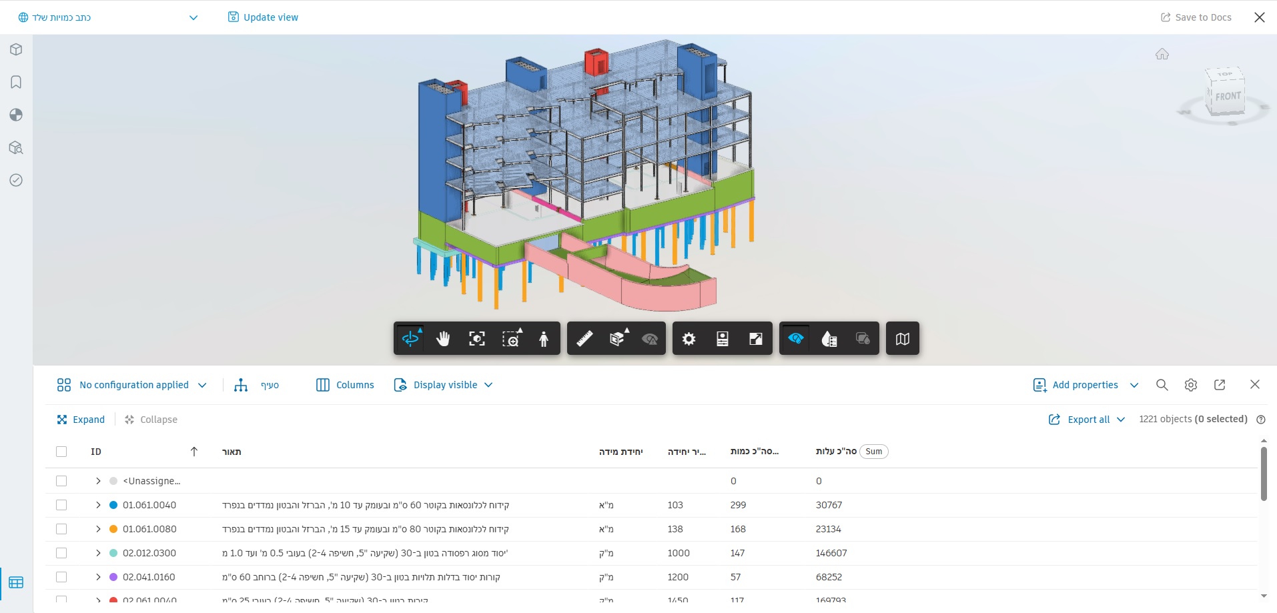Open the Measure ruler tool
The width and height of the screenshot is (1277, 613).
(584, 339)
